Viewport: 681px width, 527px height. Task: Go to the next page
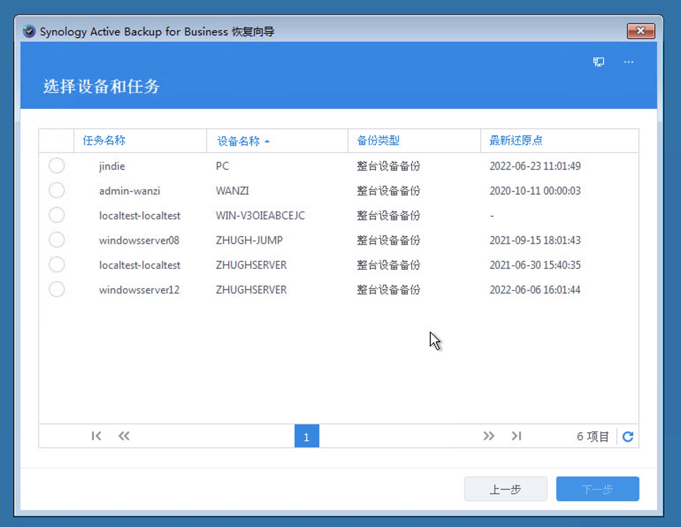click(489, 436)
